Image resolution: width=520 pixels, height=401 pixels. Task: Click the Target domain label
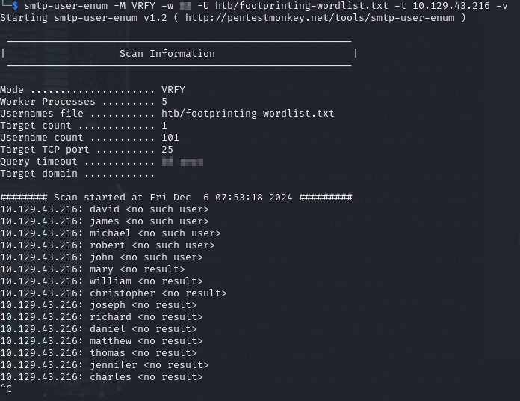(x=39, y=174)
